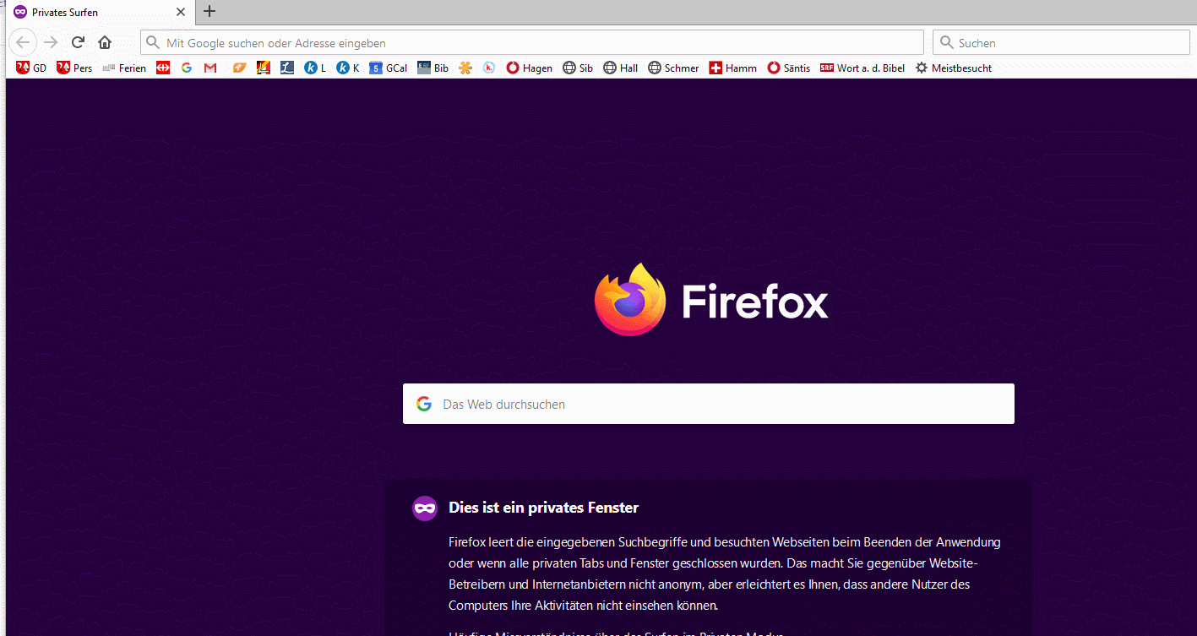The width and height of the screenshot is (1197, 636).
Task: Open the Google 'G' bookmark in toolbar
Action: click(x=187, y=68)
